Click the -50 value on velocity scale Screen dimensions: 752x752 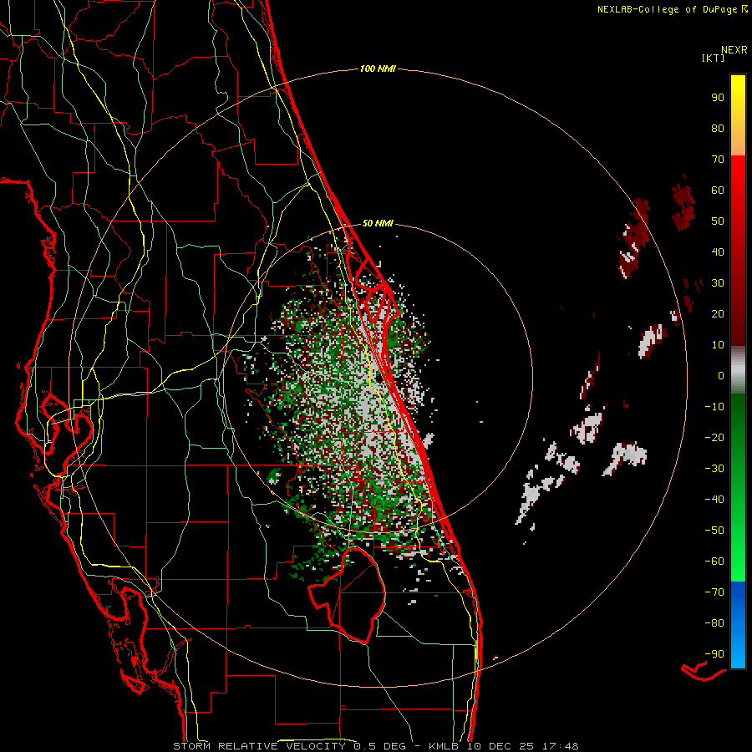click(715, 531)
